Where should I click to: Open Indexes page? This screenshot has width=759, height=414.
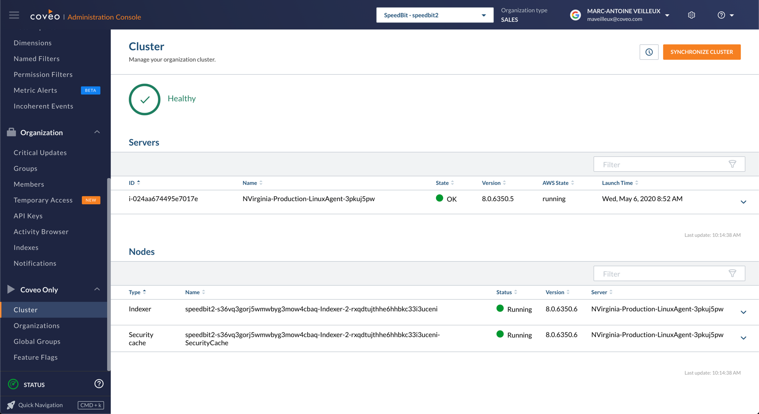tap(26, 247)
